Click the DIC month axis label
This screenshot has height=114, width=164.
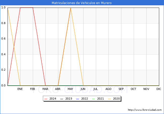point(159,89)
